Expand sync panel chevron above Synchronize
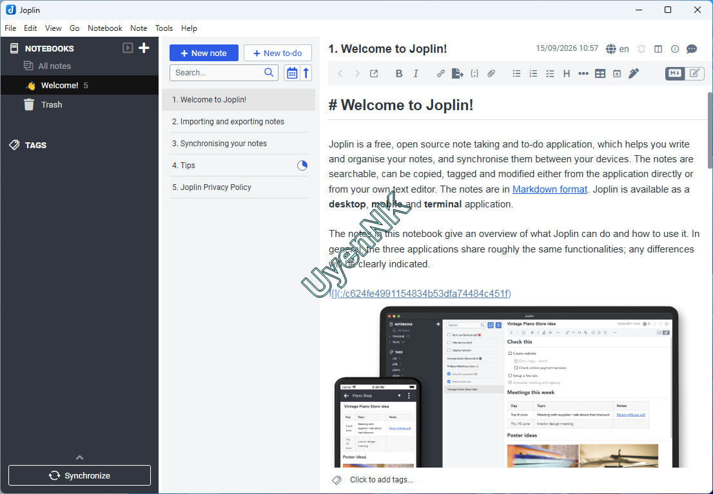 [x=79, y=458]
